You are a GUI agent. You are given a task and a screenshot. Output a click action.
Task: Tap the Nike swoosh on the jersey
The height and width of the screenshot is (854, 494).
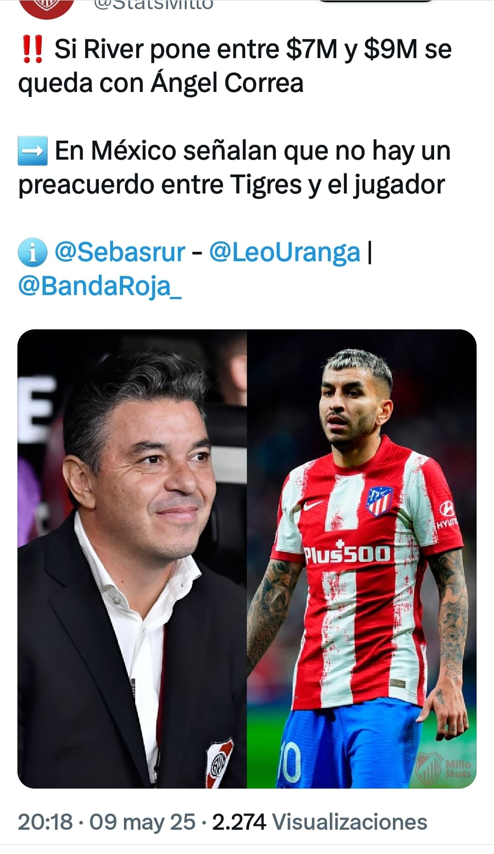pyautogui.click(x=314, y=505)
